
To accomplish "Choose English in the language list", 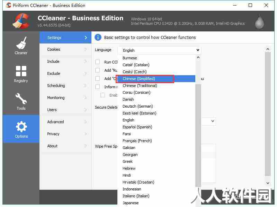I will click(x=157, y=120).
